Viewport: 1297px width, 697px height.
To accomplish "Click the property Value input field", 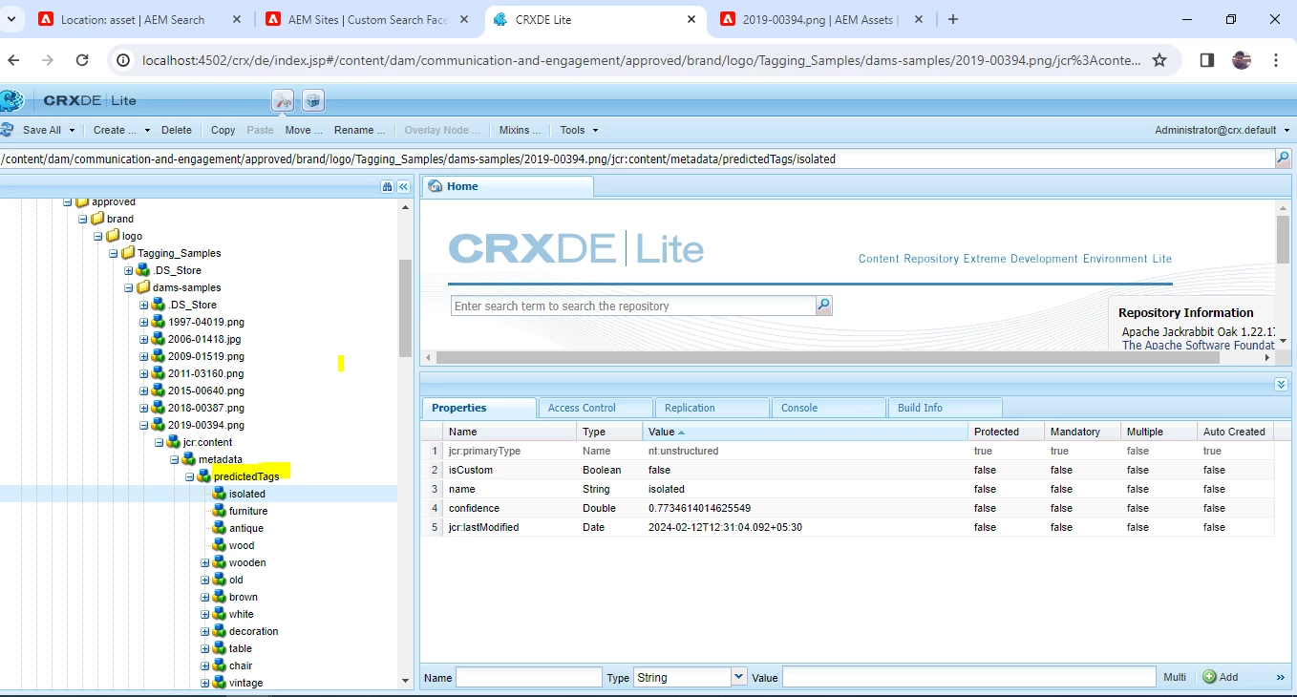I will (969, 677).
